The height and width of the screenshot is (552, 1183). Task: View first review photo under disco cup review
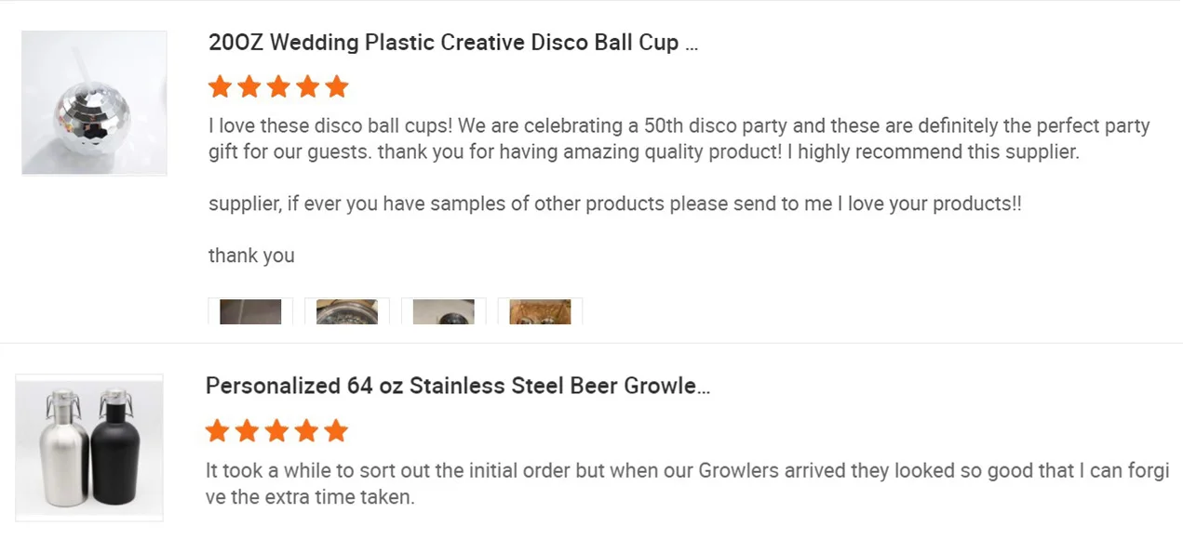[x=250, y=311]
